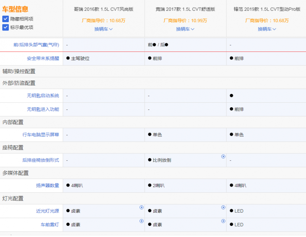Open 换辆车 dropdown under 哥瑞 2016款
Image resolution: width=306 pixels, height=237 pixels.
(104, 29)
